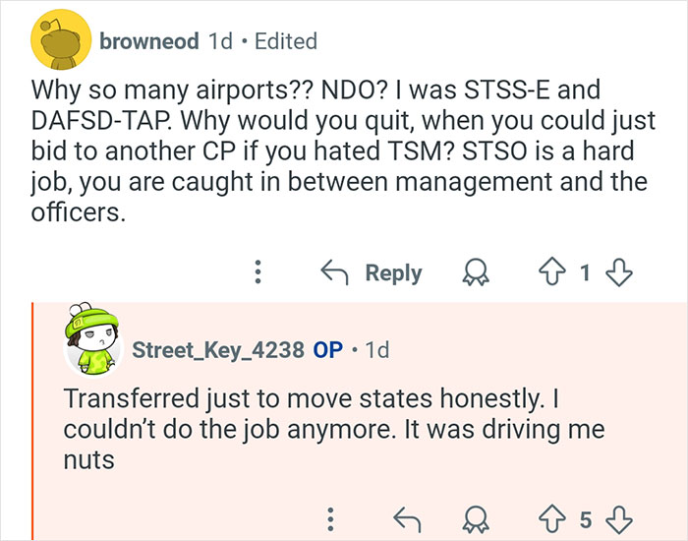Downvote browneod's comment

tap(618, 272)
